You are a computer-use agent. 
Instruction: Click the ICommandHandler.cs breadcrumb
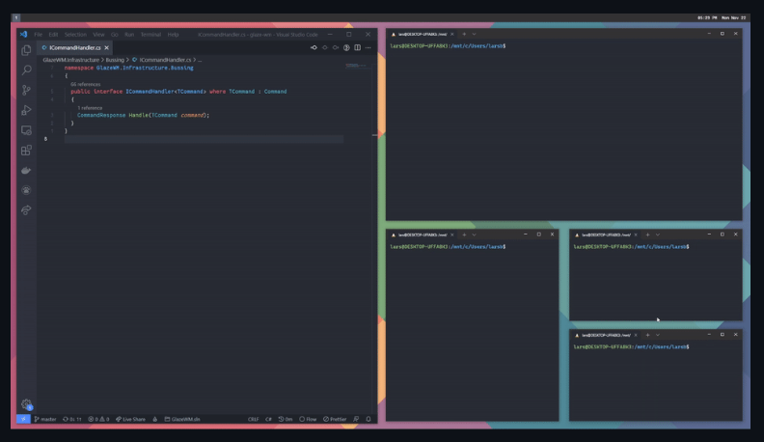[165, 60]
